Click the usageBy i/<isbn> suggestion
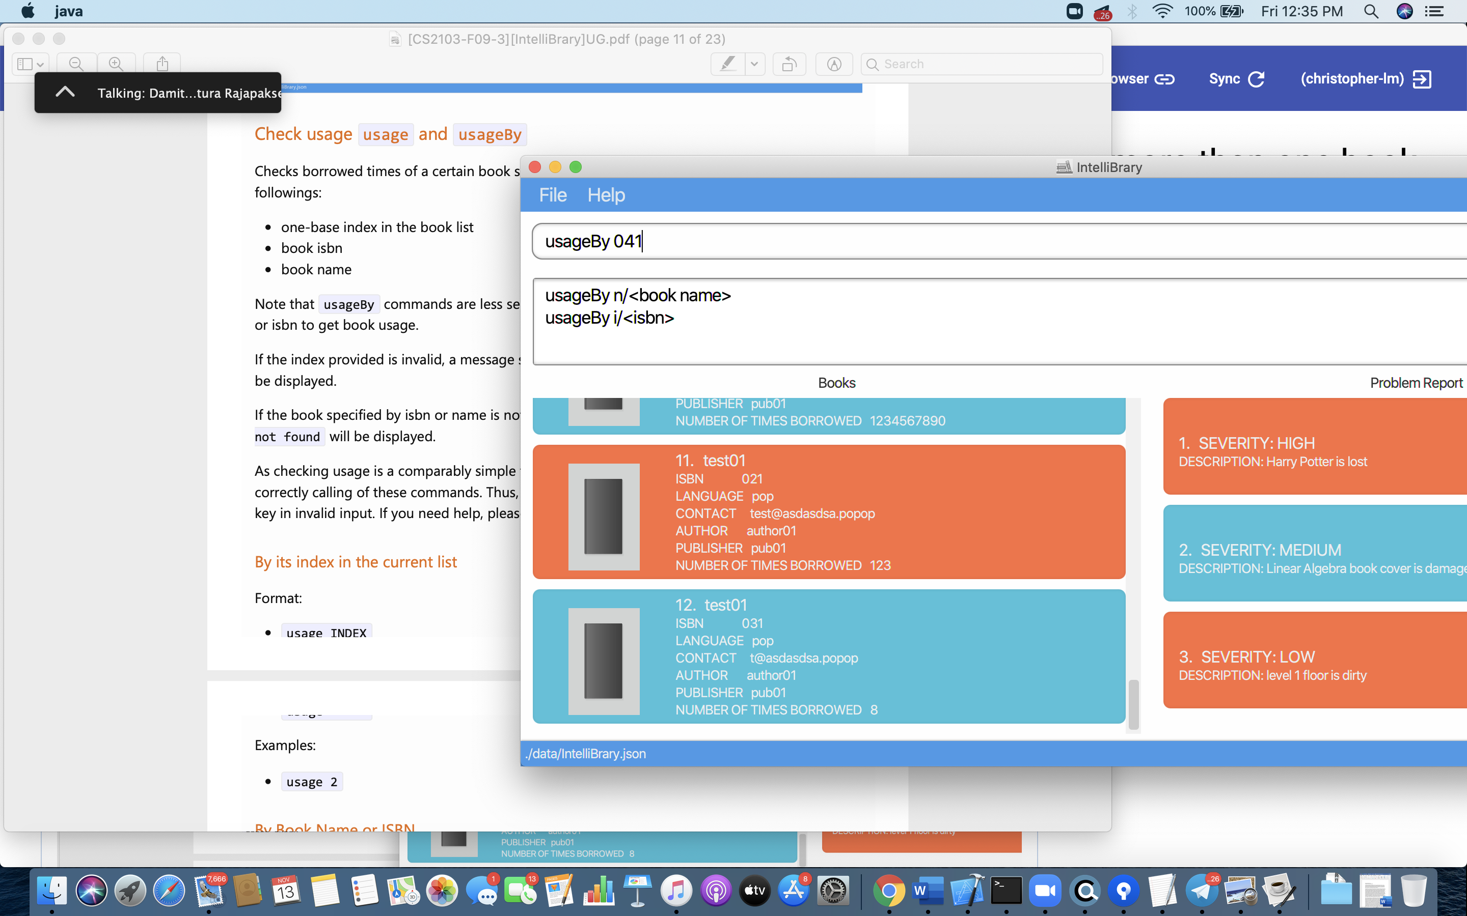Screen dimensions: 1467x916 [608, 318]
